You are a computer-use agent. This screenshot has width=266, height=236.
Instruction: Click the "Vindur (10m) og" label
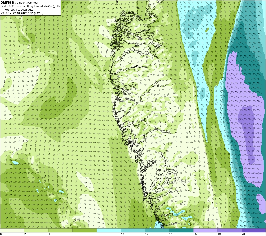(x=27, y=3)
